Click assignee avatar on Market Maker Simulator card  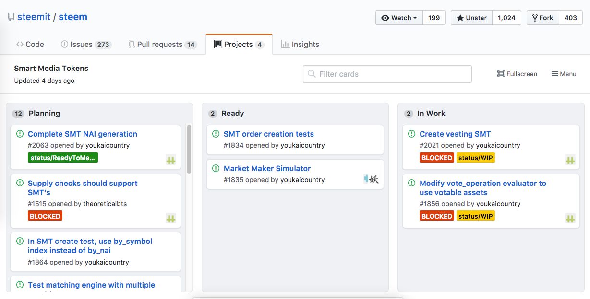pos(371,179)
